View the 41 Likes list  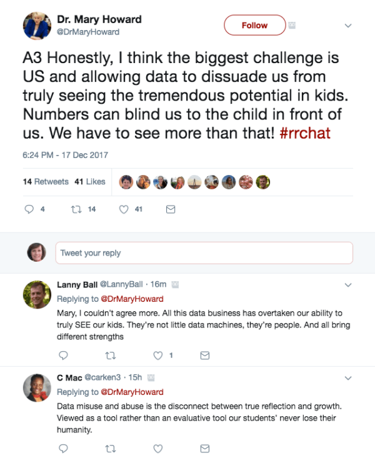pyautogui.click(x=89, y=182)
